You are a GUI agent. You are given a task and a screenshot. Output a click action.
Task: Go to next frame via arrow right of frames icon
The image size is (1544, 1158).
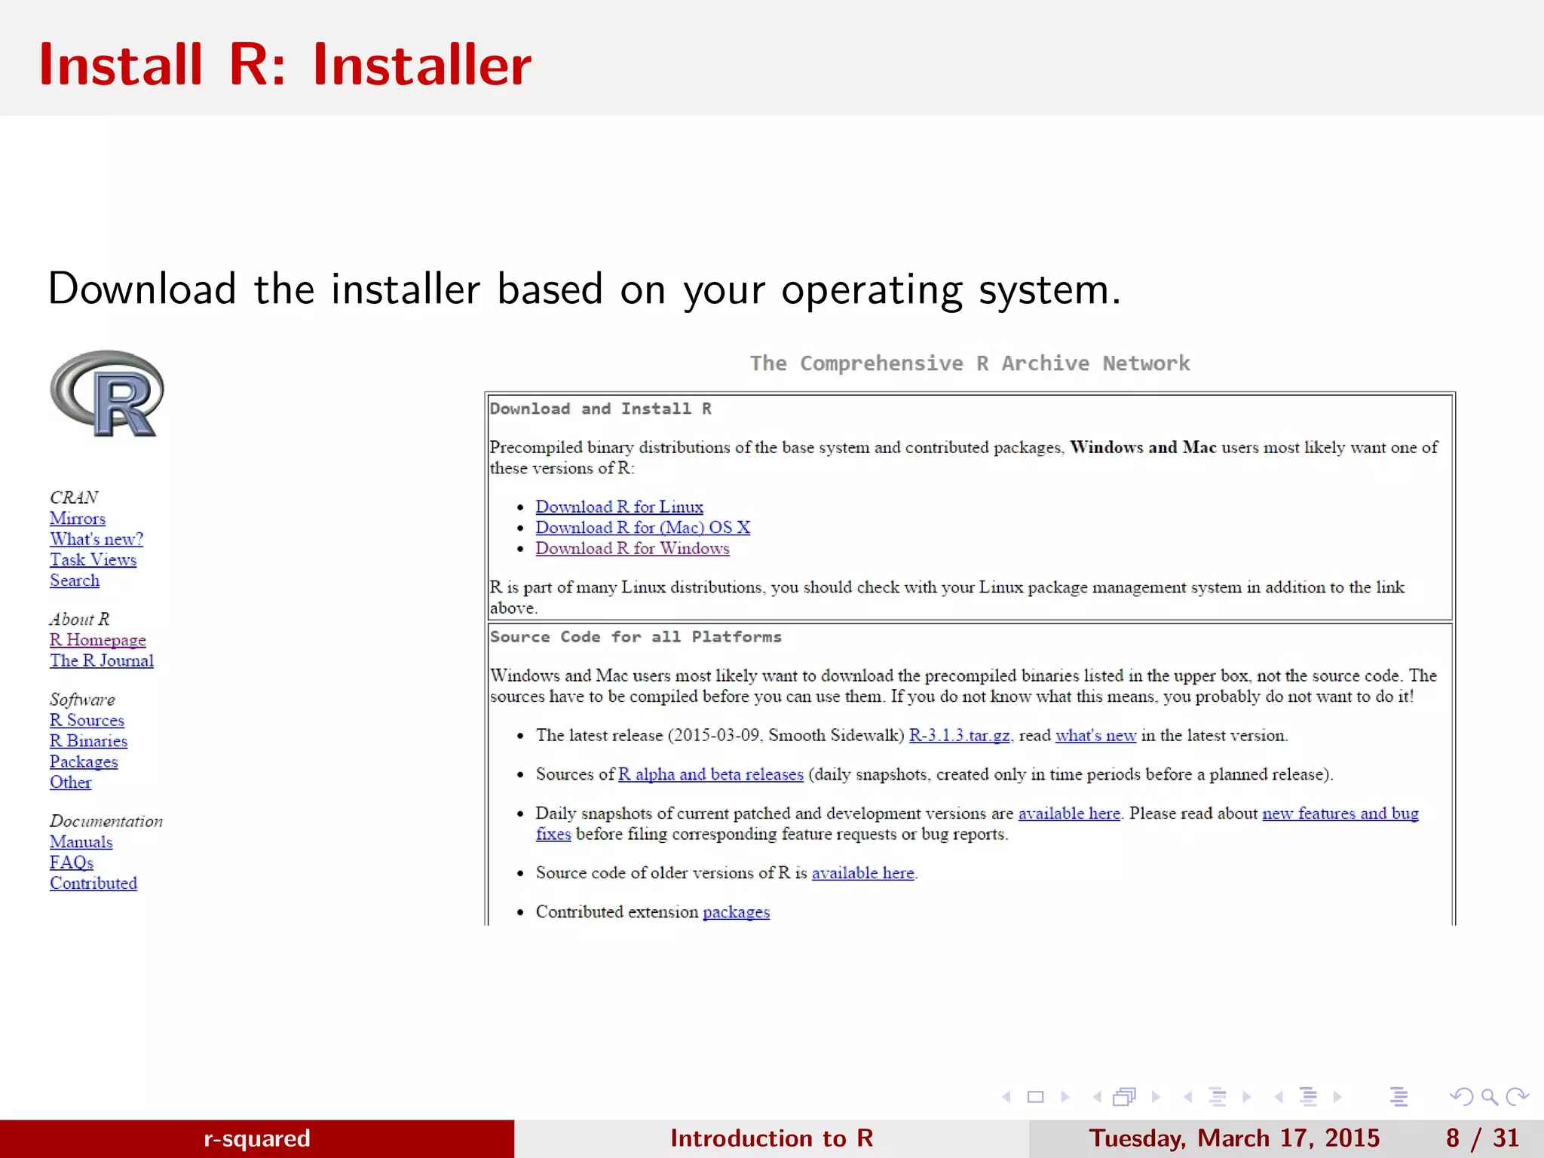coord(1156,1097)
